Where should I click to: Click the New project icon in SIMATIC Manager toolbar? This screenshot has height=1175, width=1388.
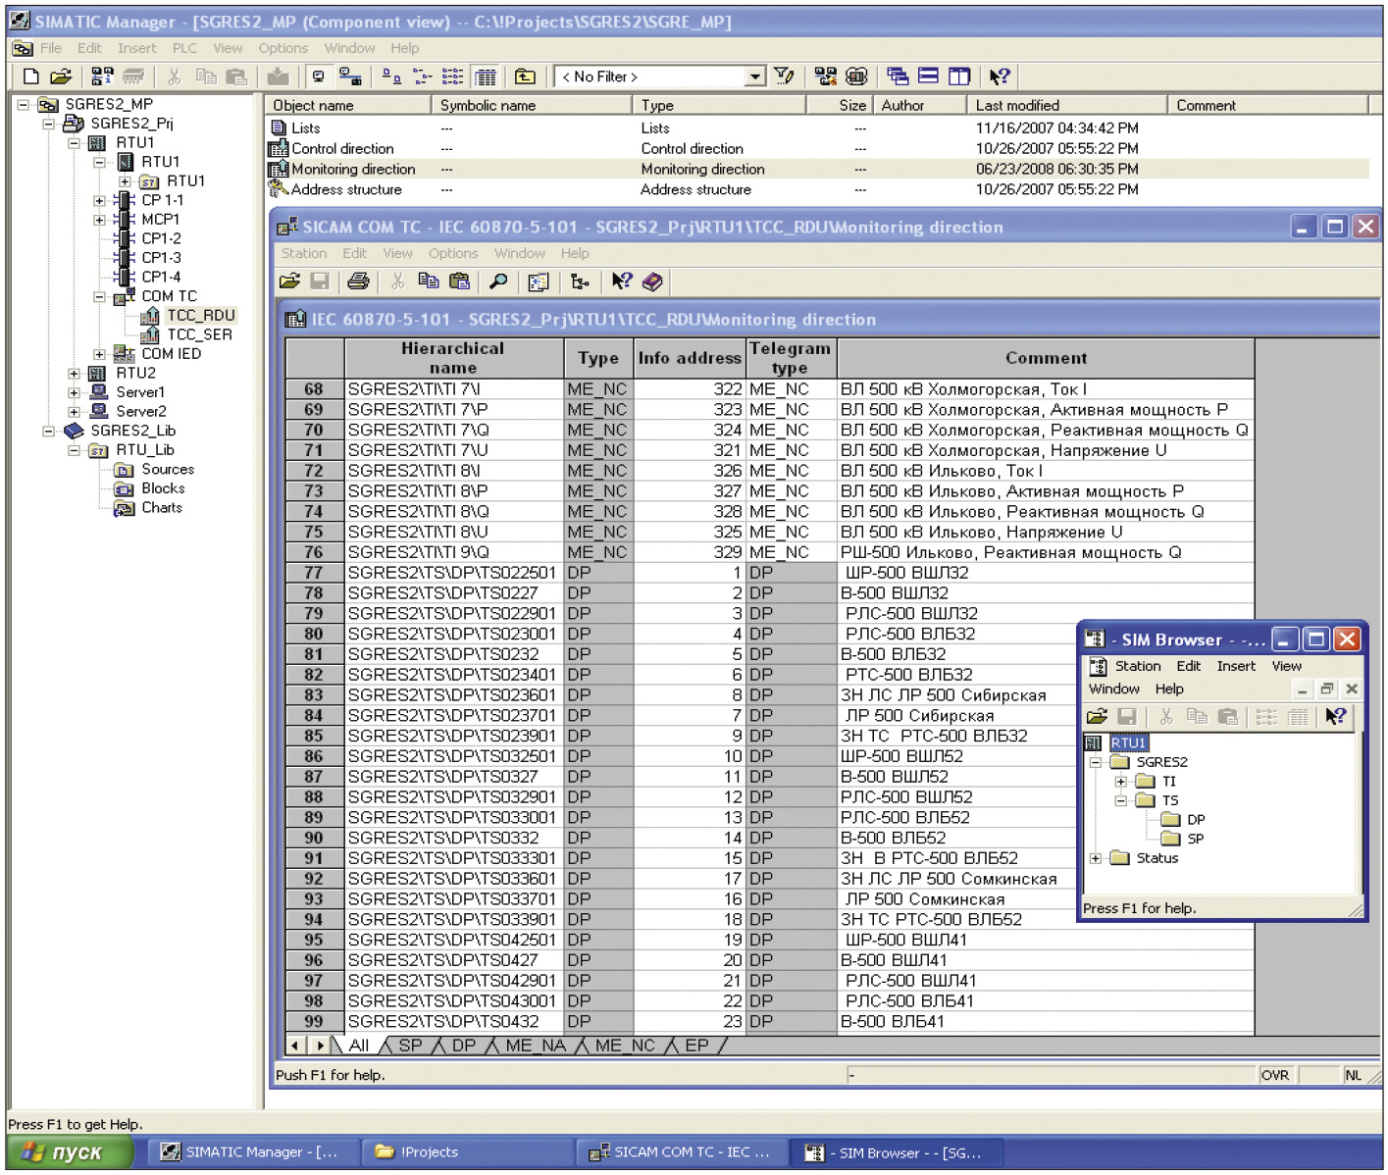pos(31,77)
